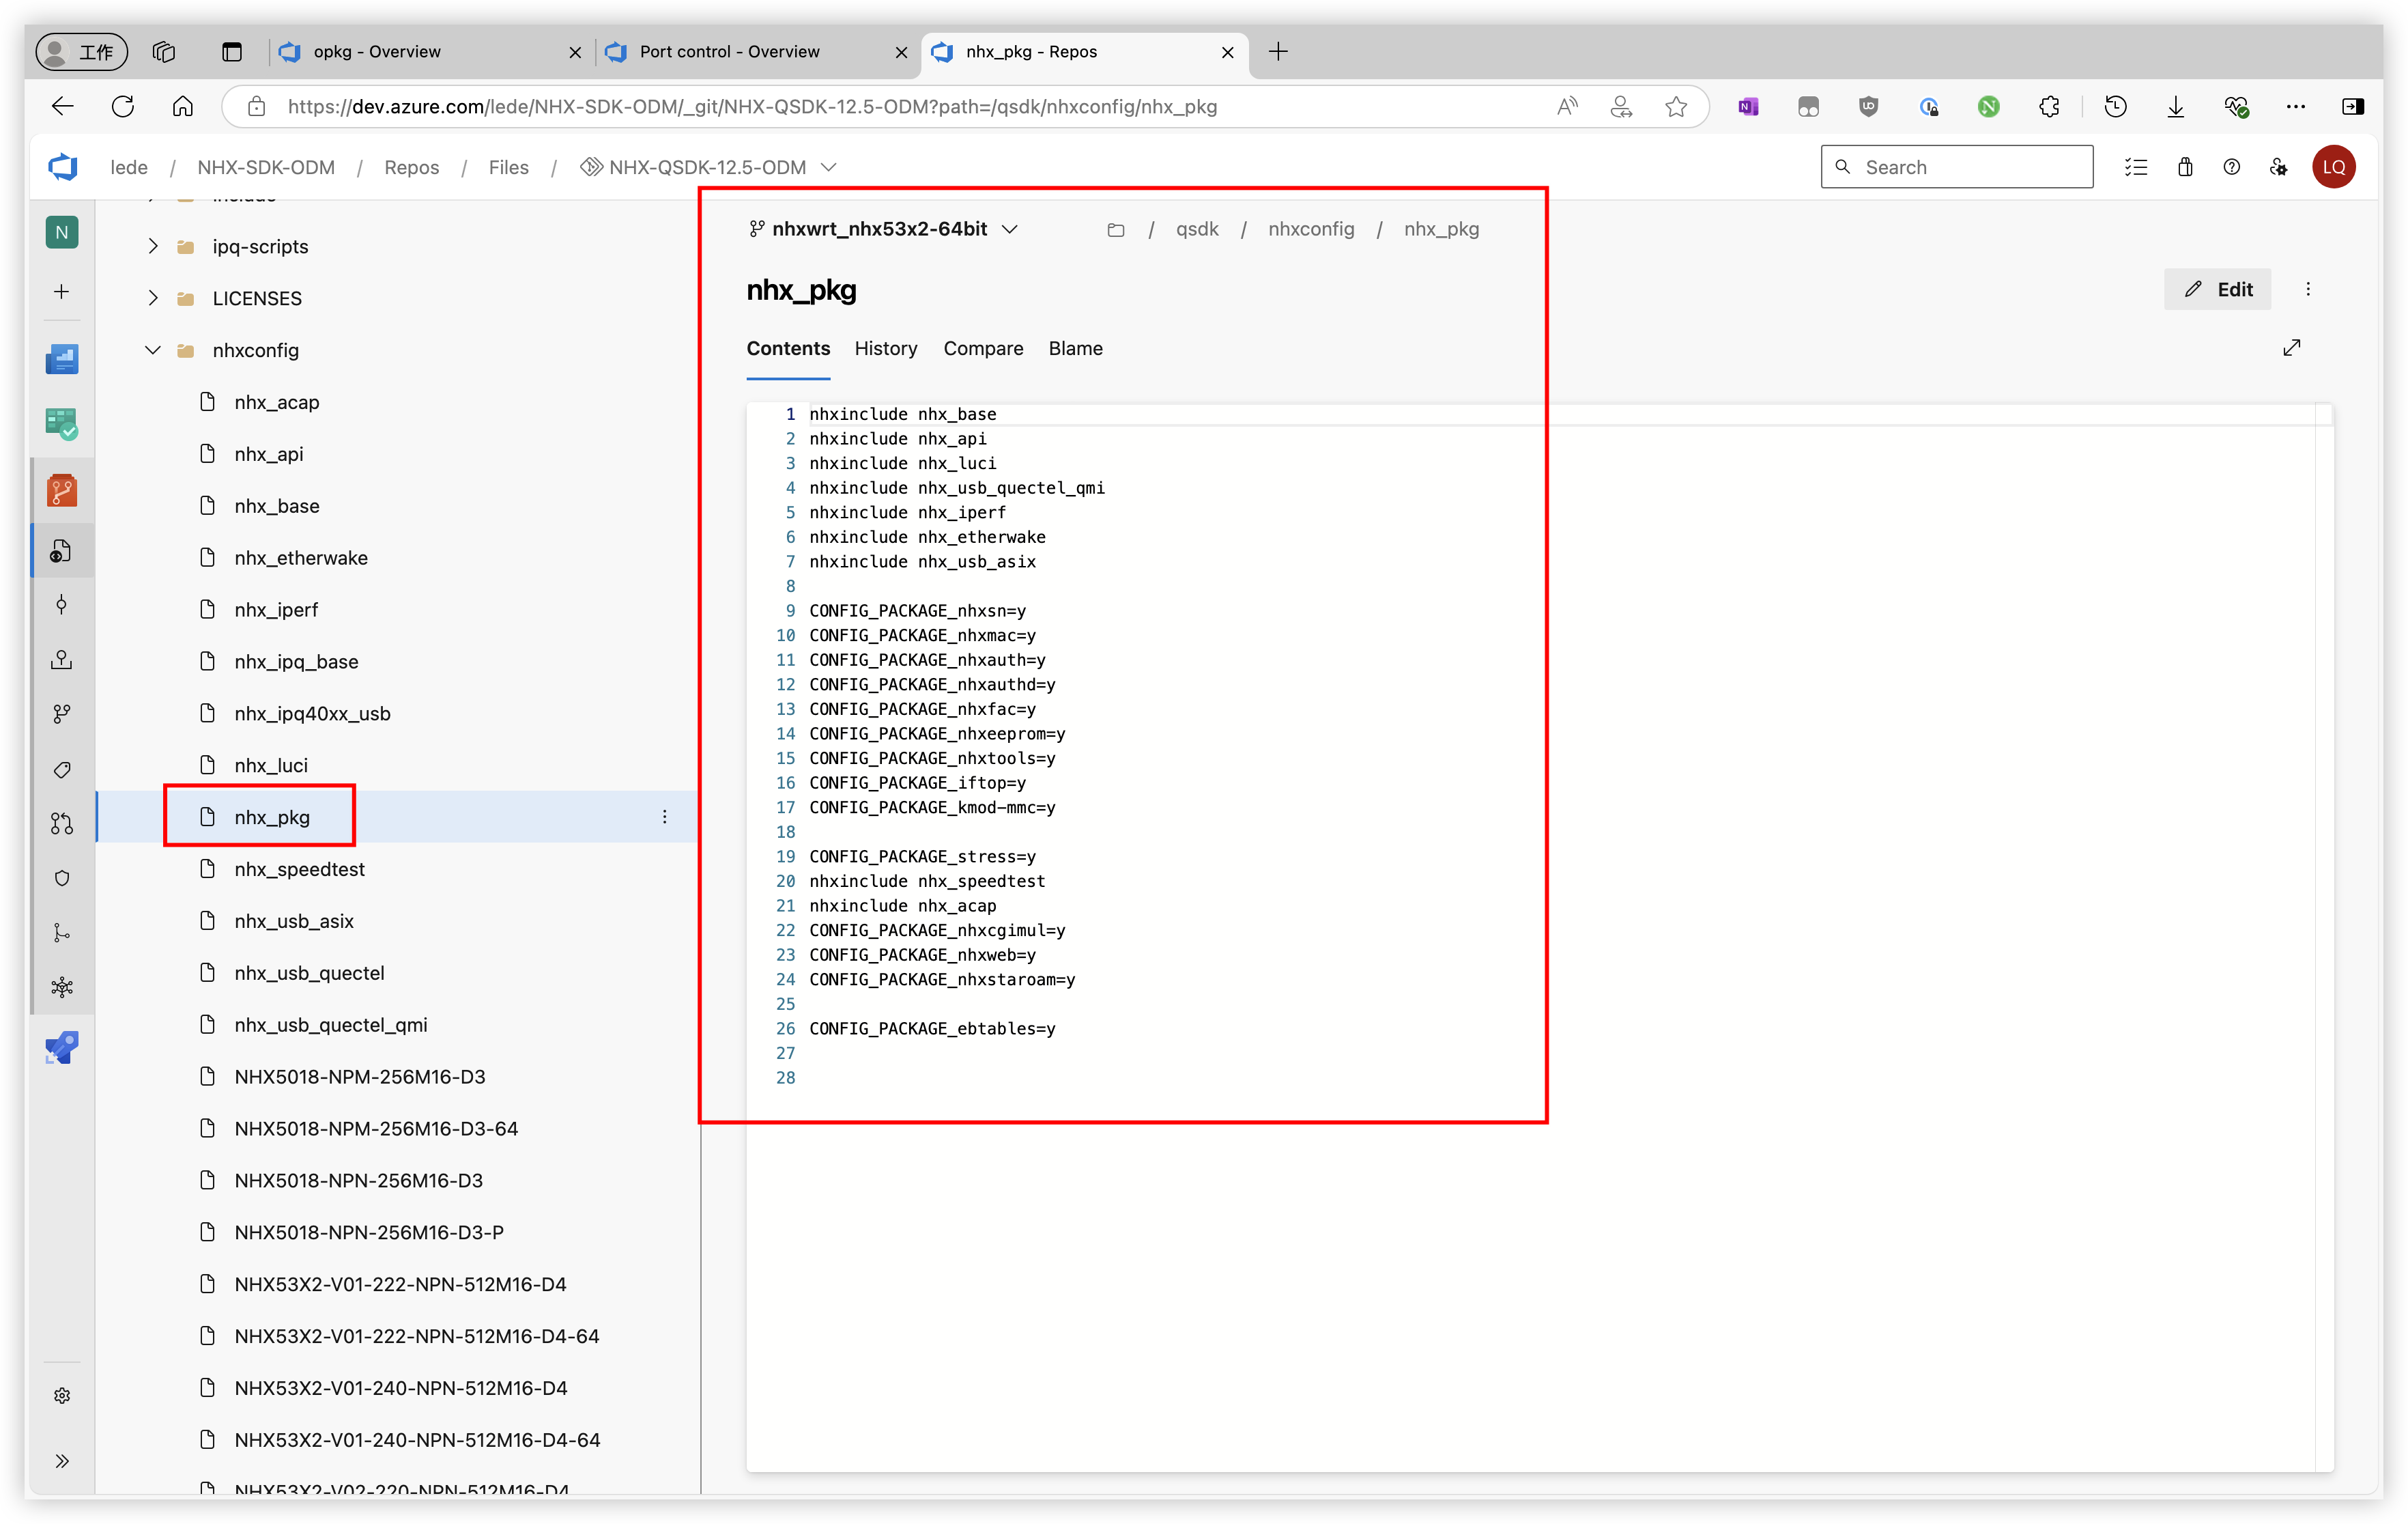The image size is (2408, 1524).
Task: Click the Azure DevOps logo
Action: 62,167
